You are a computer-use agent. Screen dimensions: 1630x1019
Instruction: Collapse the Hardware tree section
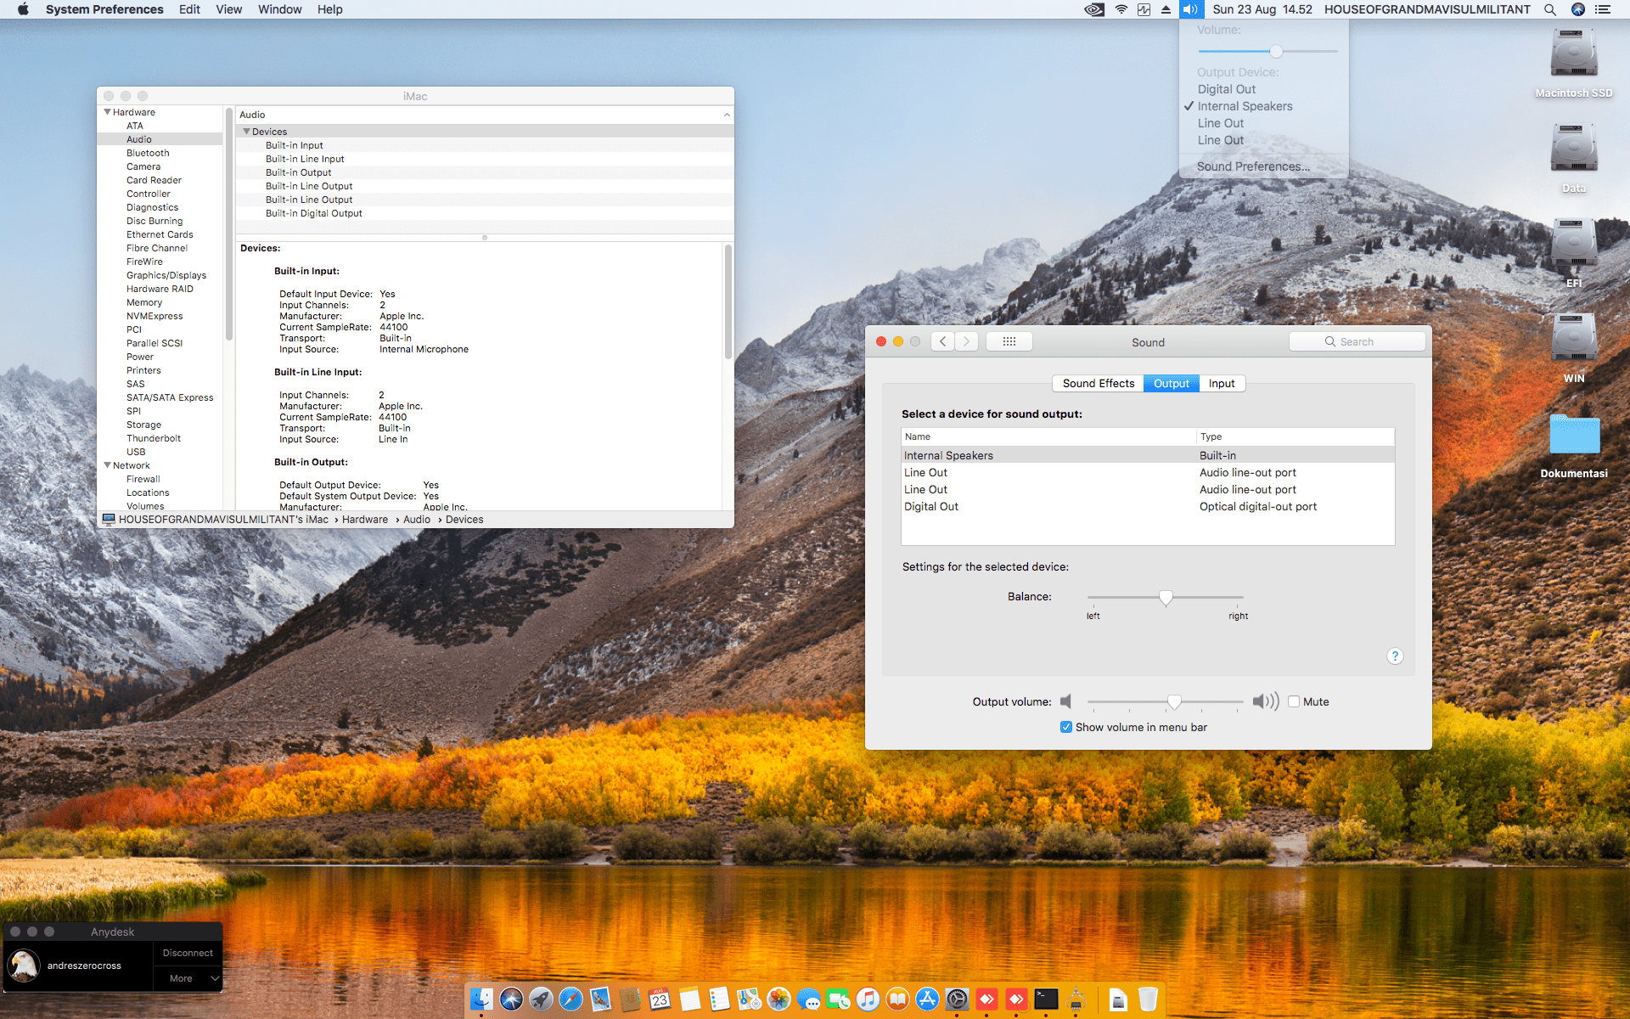click(108, 112)
